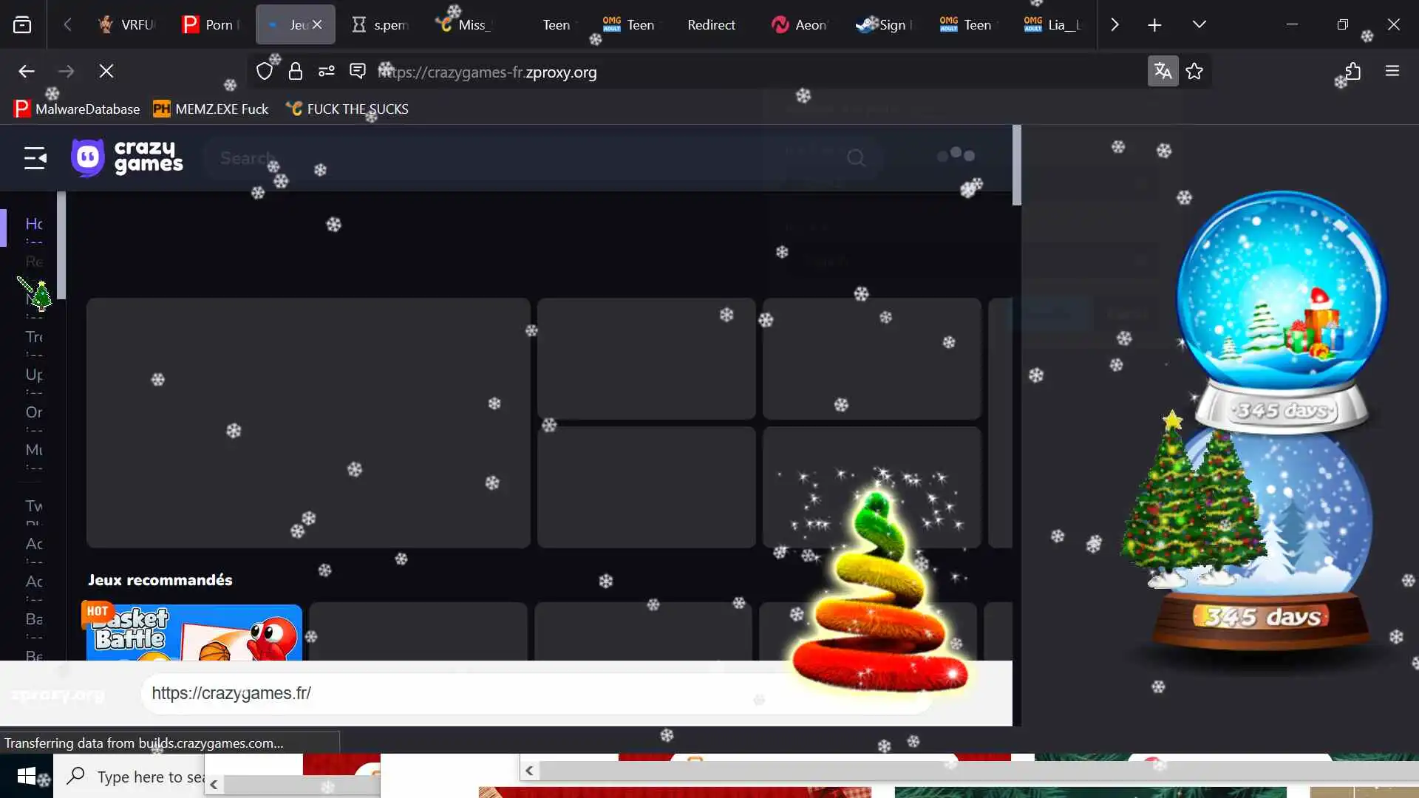This screenshot has width=1419, height=798.
Task: Stop loading the page
Action: (106, 72)
